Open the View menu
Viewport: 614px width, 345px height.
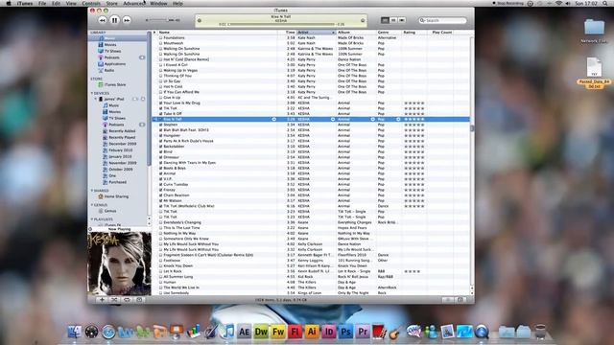pyautogui.click(x=71, y=3)
